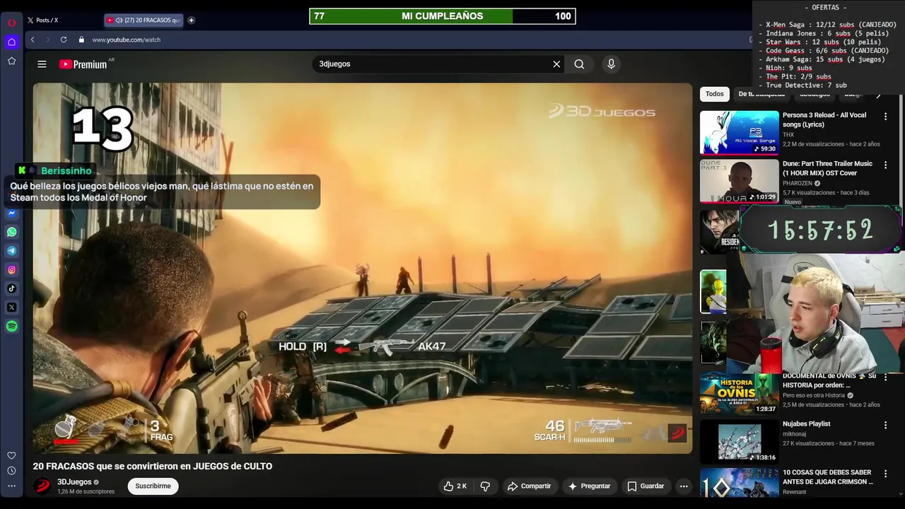Open options menu for Persona 3 Reload video

coord(885,116)
